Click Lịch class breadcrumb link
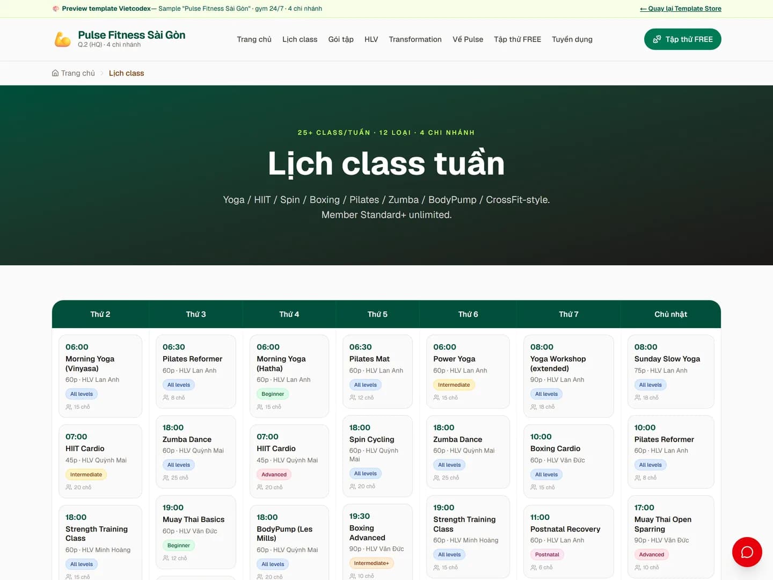773x580 pixels. coord(126,73)
